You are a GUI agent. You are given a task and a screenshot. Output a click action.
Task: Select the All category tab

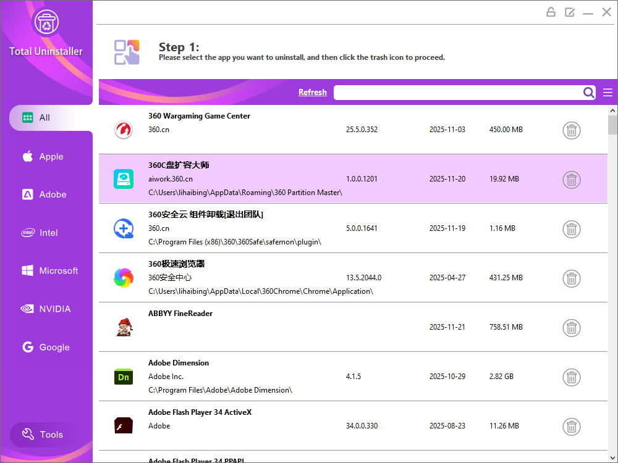click(x=51, y=118)
